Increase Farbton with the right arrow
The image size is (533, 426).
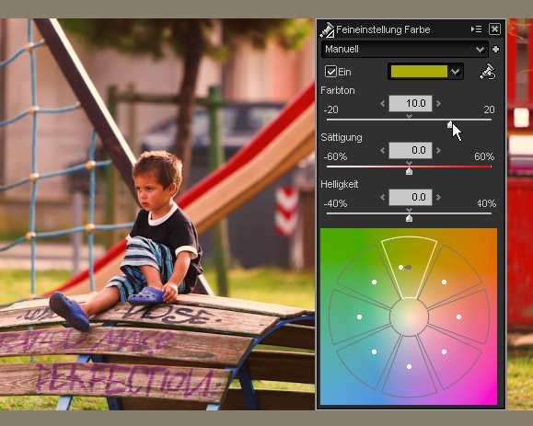pos(438,103)
